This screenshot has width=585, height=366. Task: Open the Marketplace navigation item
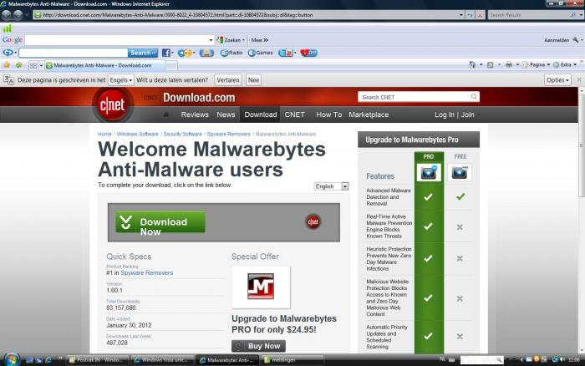click(369, 114)
